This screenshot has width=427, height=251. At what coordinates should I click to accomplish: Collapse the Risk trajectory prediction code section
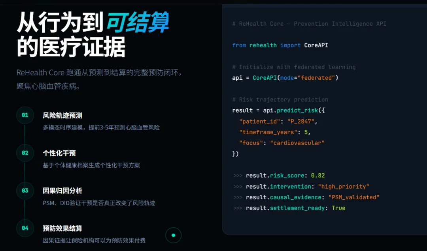click(280, 99)
